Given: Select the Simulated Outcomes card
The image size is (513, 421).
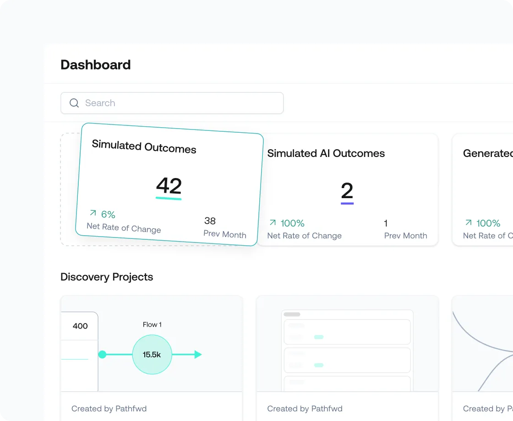Looking at the screenshot, I should point(169,184).
